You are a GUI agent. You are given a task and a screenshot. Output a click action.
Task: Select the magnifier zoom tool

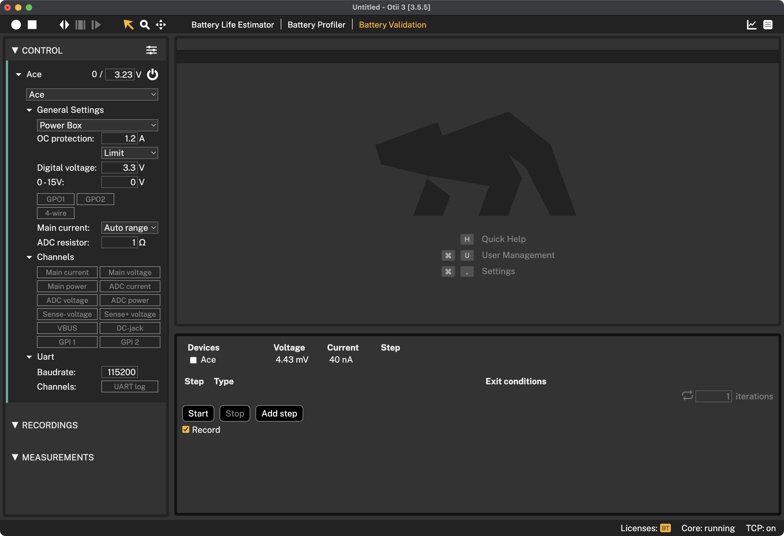pos(145,25)
